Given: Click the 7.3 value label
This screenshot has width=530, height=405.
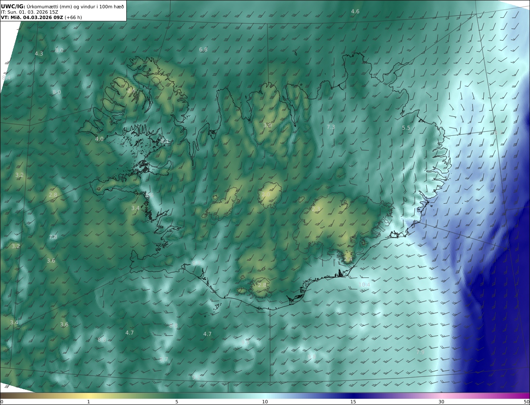Looking at the screenshot, I should (331, 127).
